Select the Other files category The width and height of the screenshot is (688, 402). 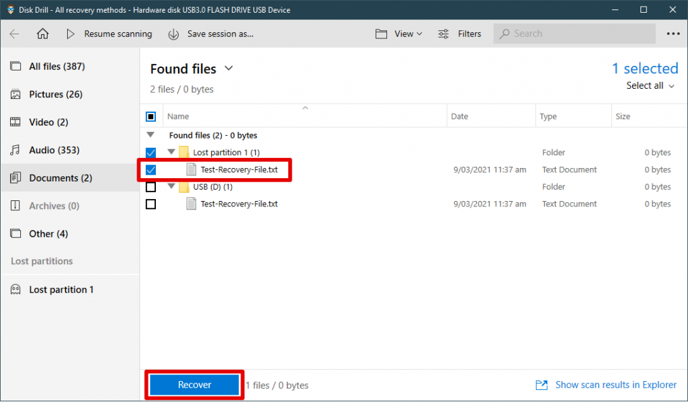click(x=48, y=233)
